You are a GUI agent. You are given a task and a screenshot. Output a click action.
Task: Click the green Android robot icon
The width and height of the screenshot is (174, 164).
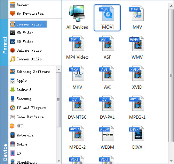tap(13, 90)
